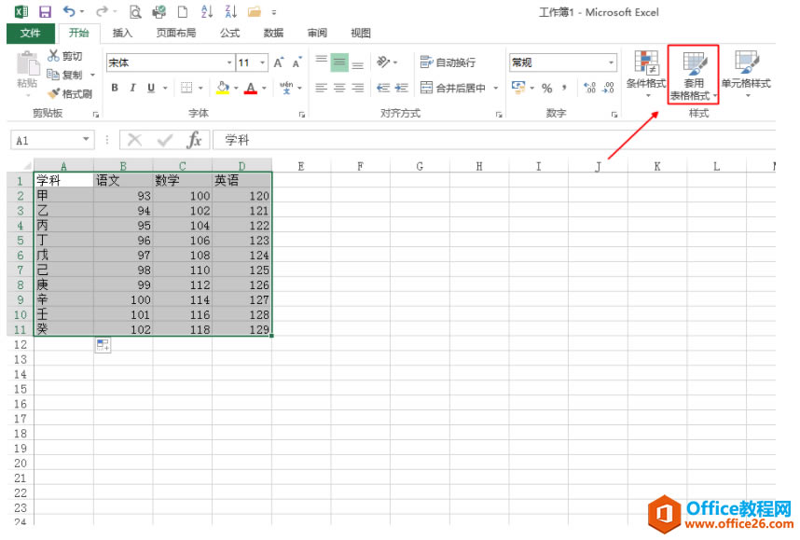Switch to the 公式 formulas tab
The width and height of the screenshot is (800, 540).
pos(229,34)
